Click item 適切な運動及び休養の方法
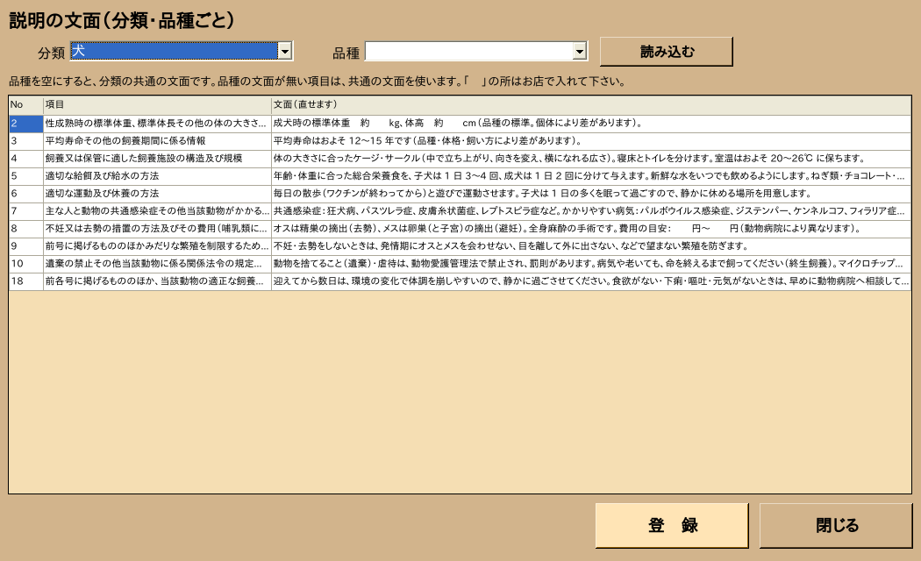 point(157,194)
